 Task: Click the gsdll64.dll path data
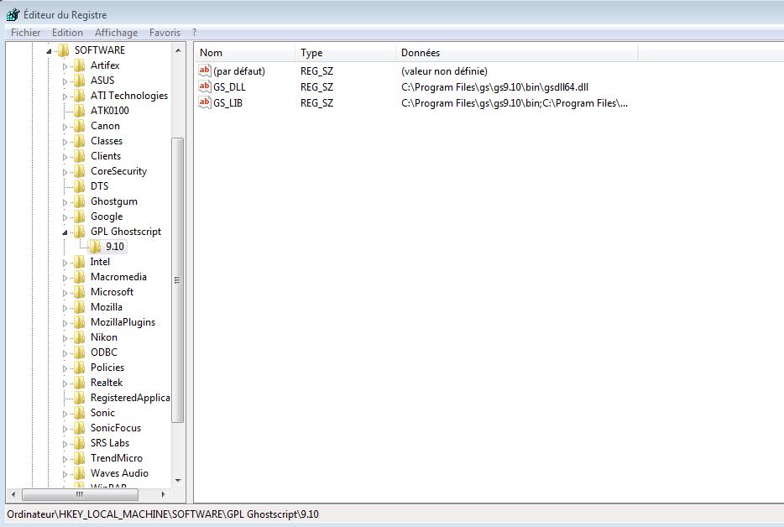point(494,87)
